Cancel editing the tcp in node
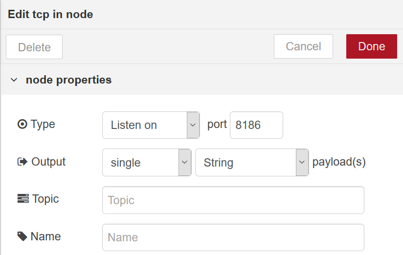 (303, 46)
